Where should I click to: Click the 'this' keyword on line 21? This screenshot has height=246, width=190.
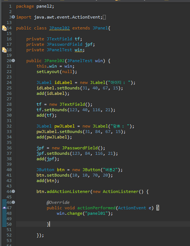tap(42, 66)
